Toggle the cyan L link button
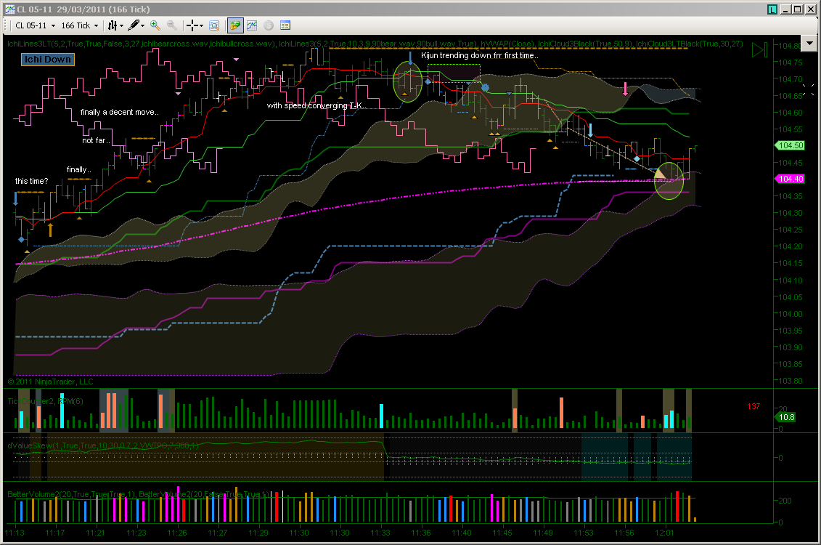This screenshot has height=545, width=821. pyautogui.click(x=772, y=9)
